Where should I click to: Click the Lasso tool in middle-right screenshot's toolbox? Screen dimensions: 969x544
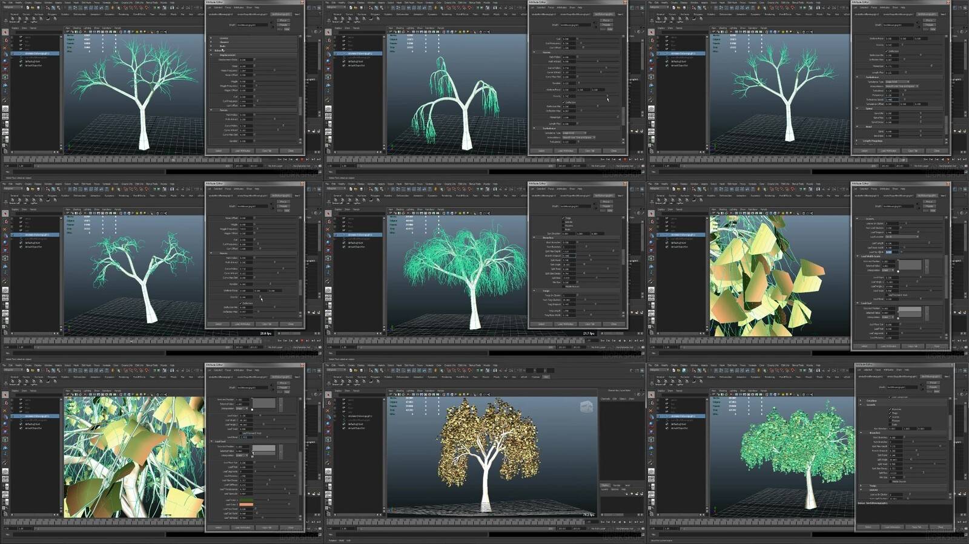pos(651,221)
